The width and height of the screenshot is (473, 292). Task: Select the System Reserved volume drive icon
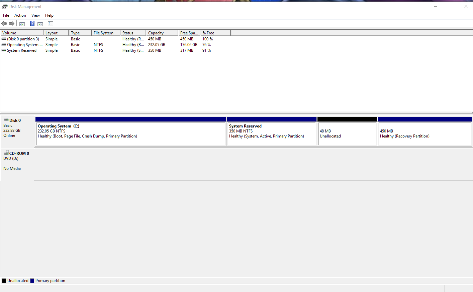pos(4,50)
